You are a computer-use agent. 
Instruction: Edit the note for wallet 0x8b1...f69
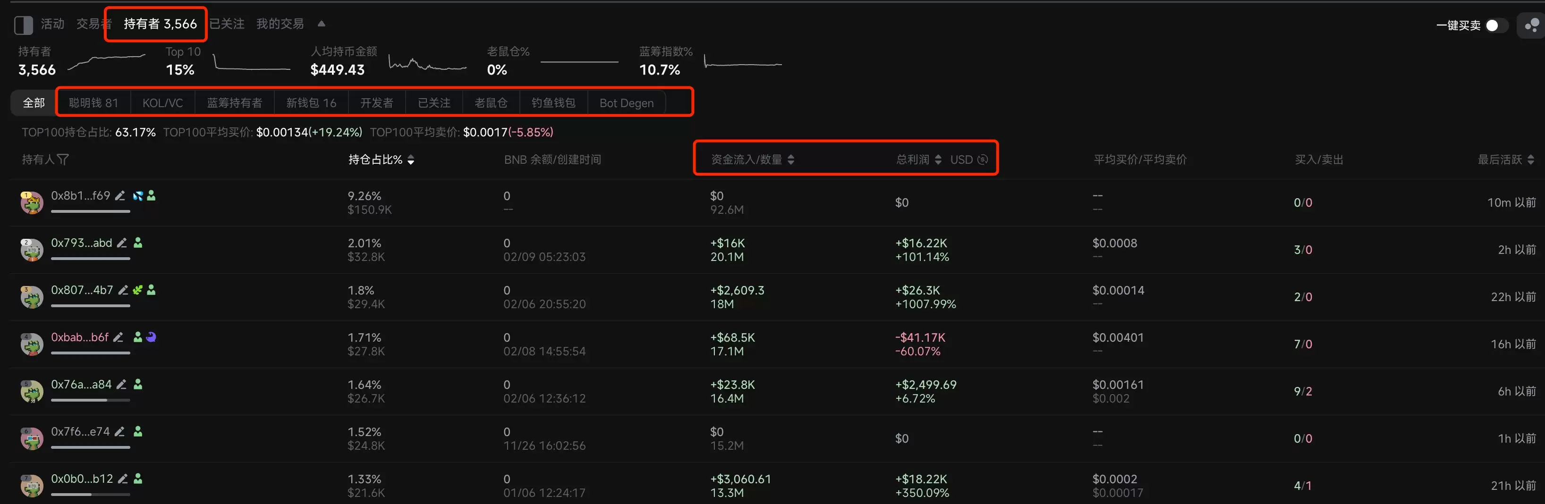click(x=119, y=196)
